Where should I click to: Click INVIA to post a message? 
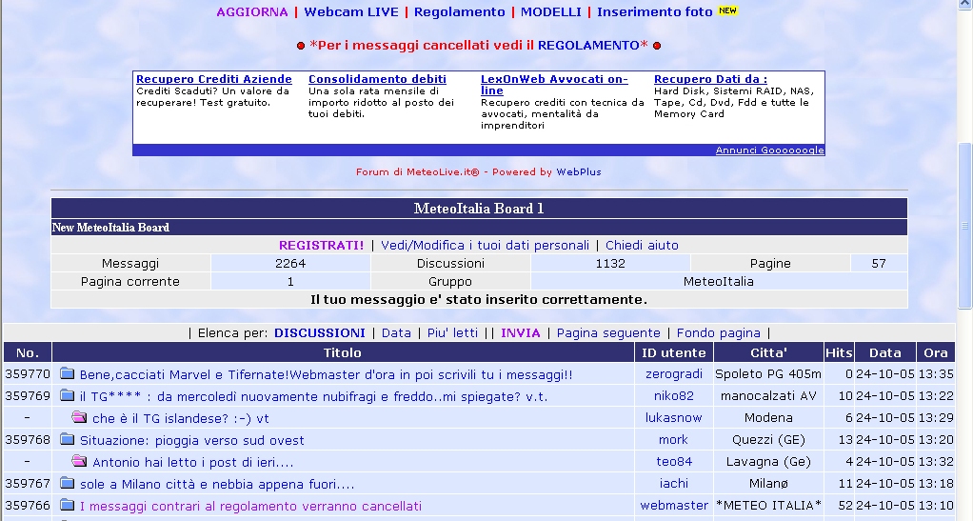520,333
